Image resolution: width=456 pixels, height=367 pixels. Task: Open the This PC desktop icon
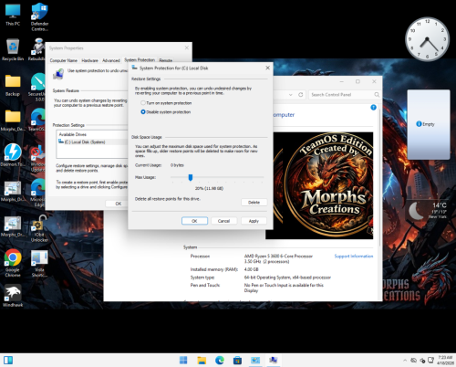point(13,15)
